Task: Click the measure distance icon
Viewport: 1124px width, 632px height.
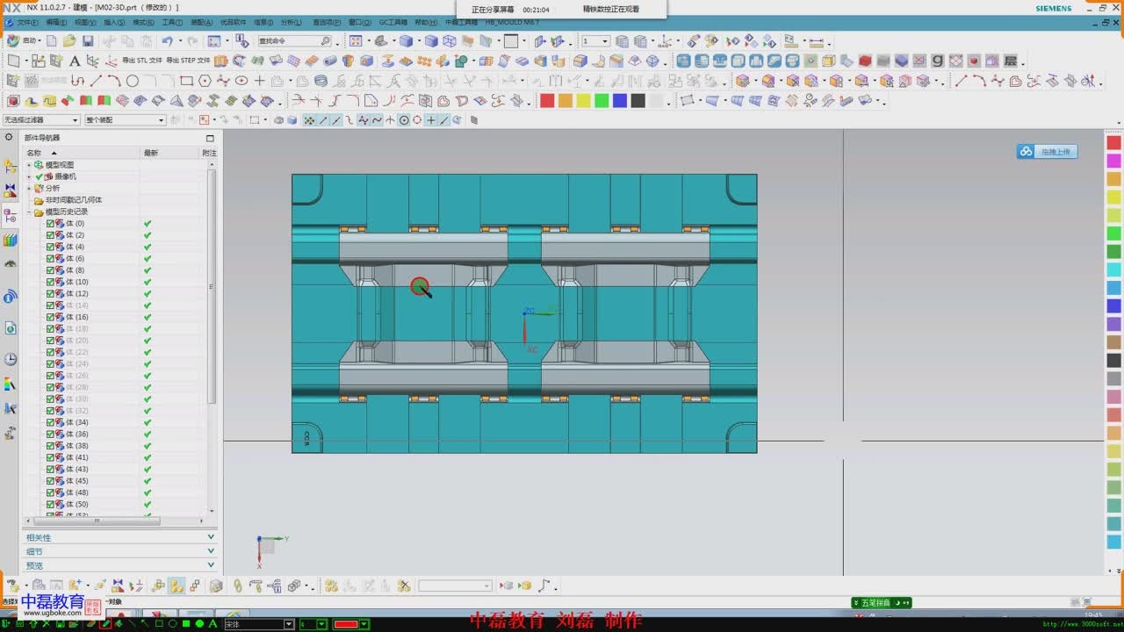Action: [x=817, y=41]
